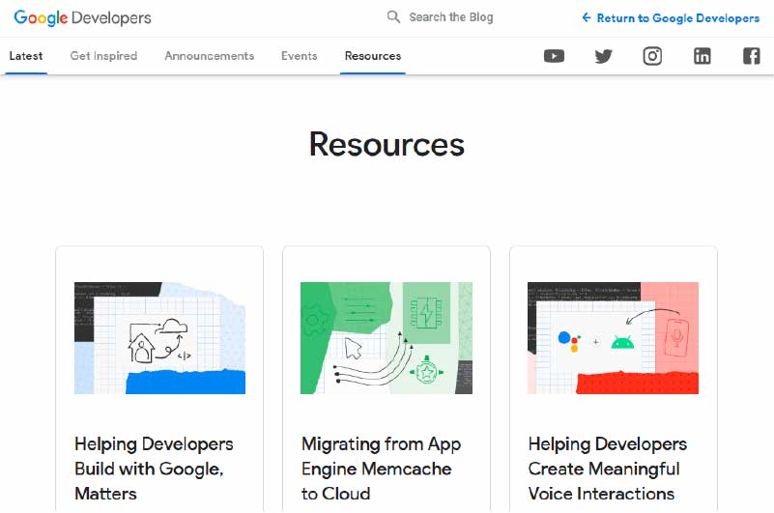Open the Migrating from App Engine Memcache article
Viewport: 774px width, 513px height.
381,468
